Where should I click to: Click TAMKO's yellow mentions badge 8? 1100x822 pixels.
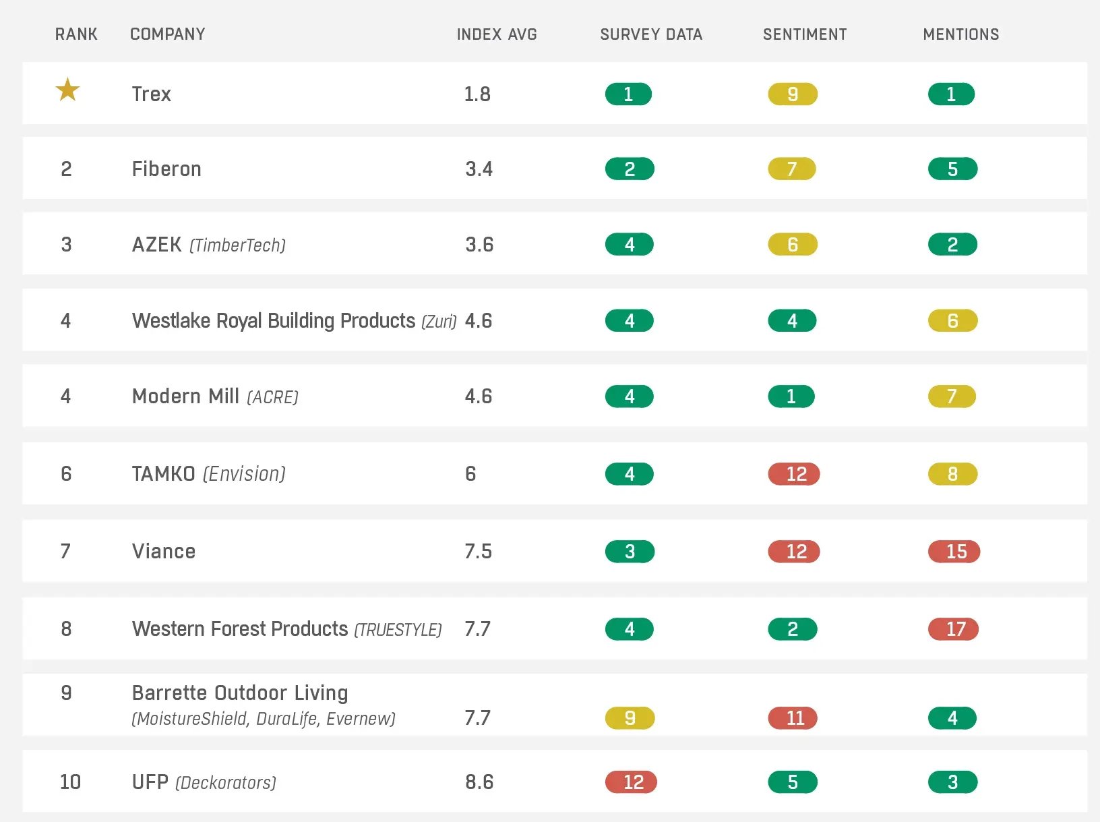[952, 474]
